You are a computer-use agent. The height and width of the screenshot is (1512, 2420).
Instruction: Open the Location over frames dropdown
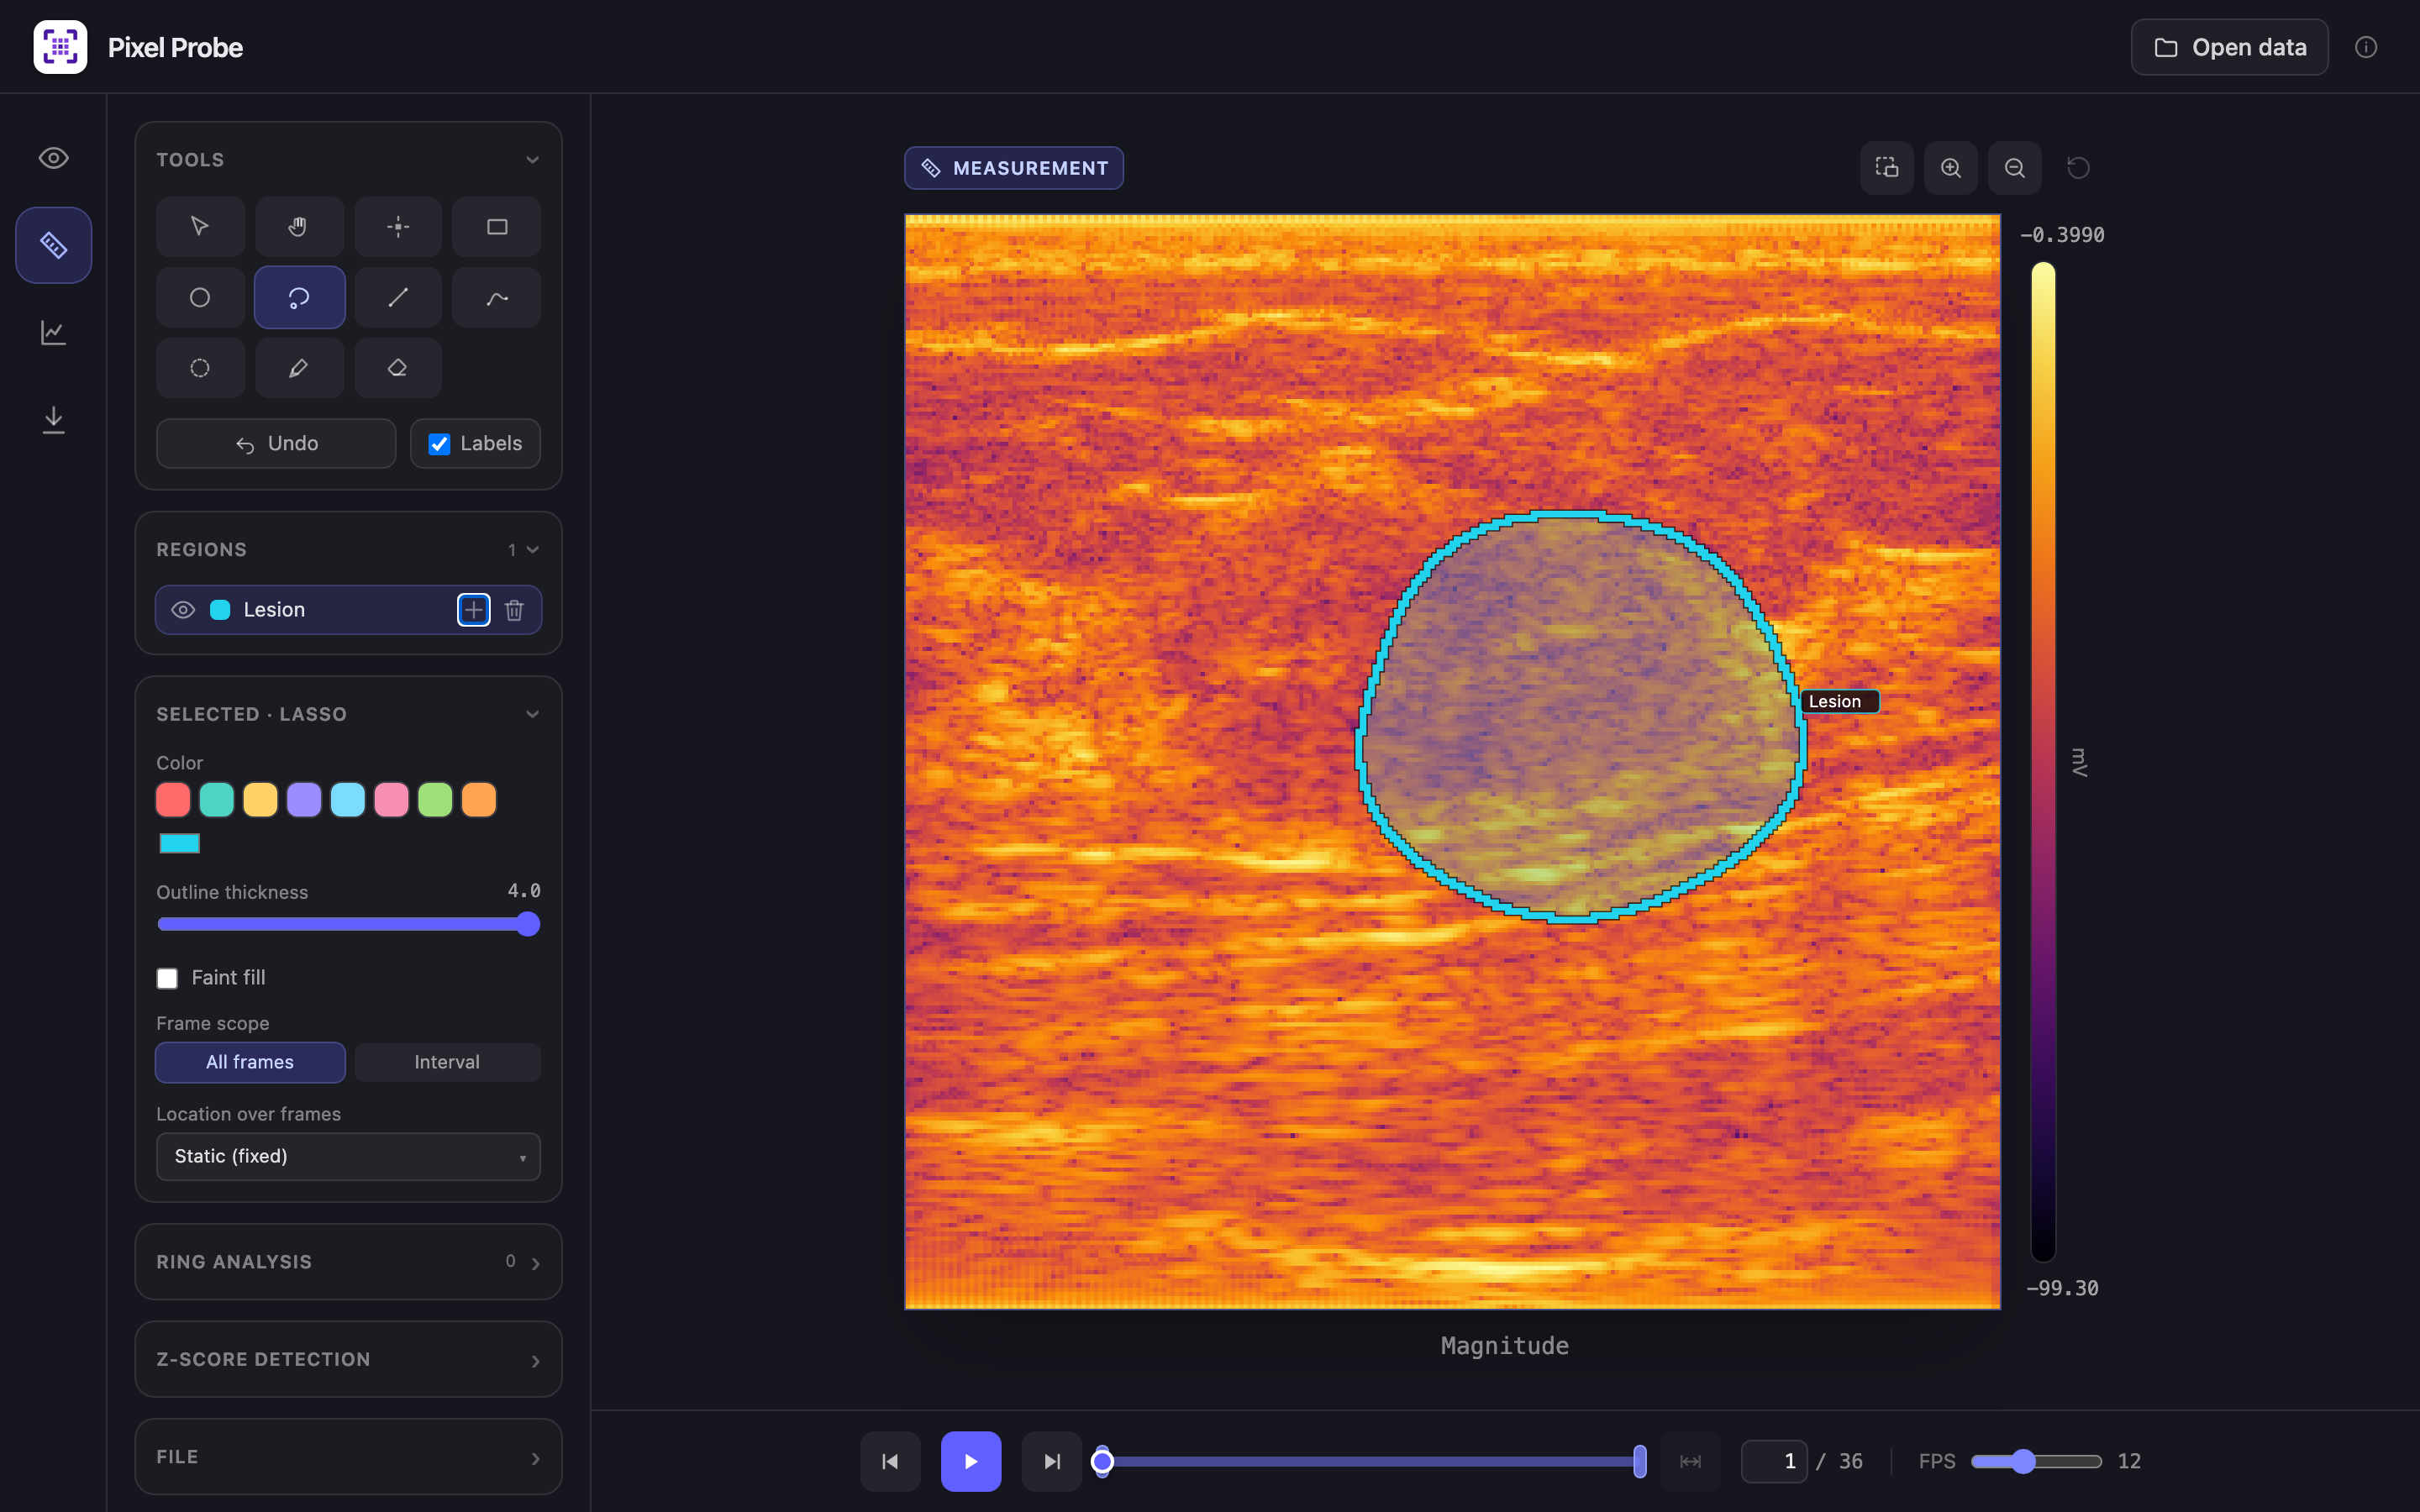(x=348, y=1156)
